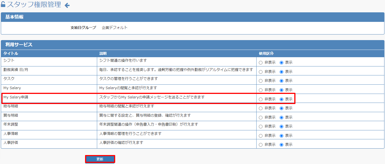The height and width of the screenshot is (164, 385).
Task: Set 人事情報 to 表示
Action: [281, 136]
